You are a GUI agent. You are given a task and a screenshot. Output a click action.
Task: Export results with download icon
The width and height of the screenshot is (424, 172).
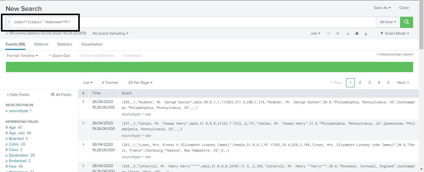(x=366, y=33)
